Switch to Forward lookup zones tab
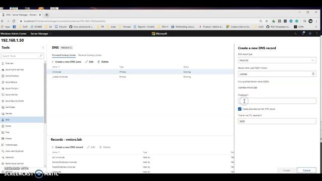The width and height of the screenshot is (322, 181). point(64,55)
